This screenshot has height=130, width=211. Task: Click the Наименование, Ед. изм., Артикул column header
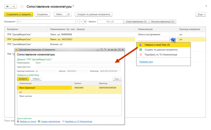[91, 29]
